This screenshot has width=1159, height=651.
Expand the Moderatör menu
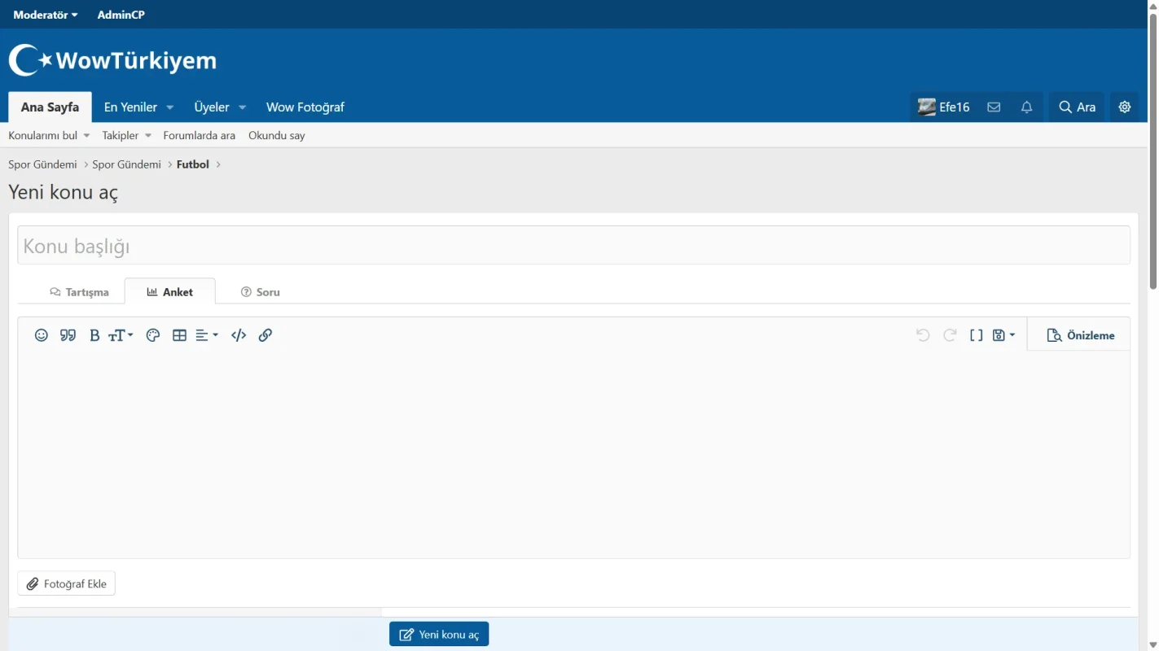[x=46, y=15]
